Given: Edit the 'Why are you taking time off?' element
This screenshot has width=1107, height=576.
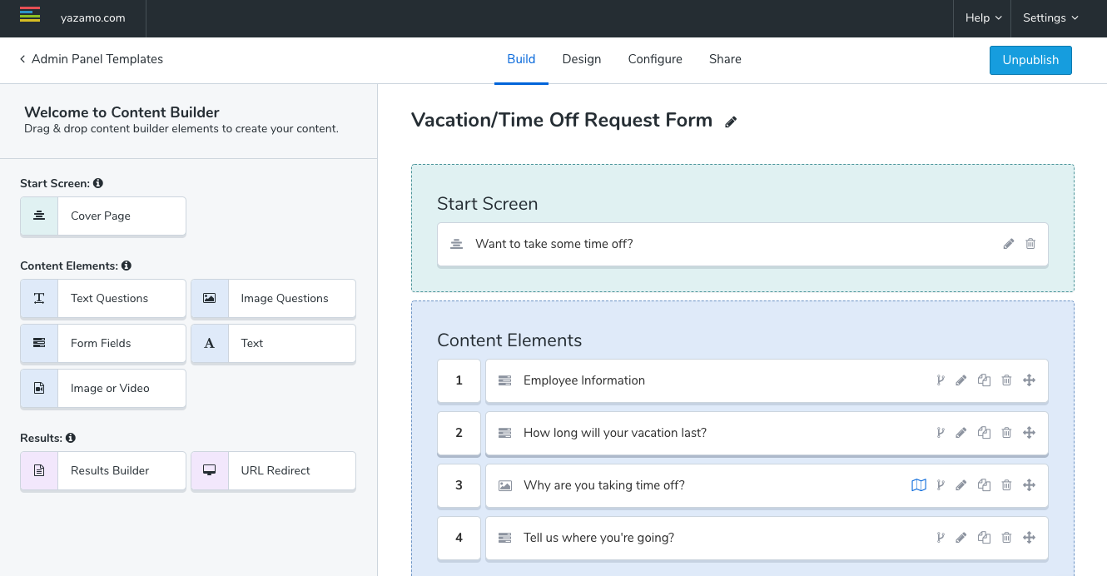Looking at the screenshot, I should (961, 485).
